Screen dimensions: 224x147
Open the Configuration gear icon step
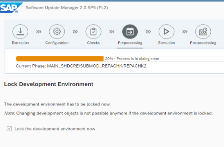click(57, 32)
